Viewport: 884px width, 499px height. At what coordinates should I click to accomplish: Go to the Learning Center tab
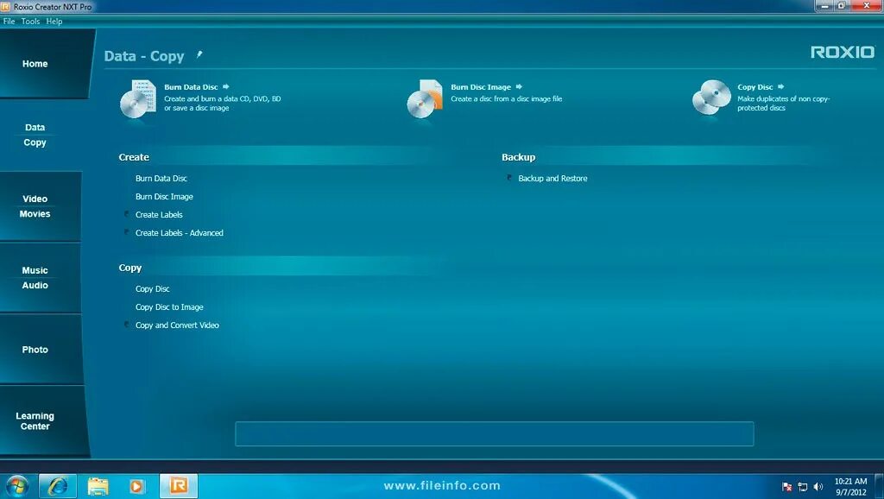click(x=35, y=420)
